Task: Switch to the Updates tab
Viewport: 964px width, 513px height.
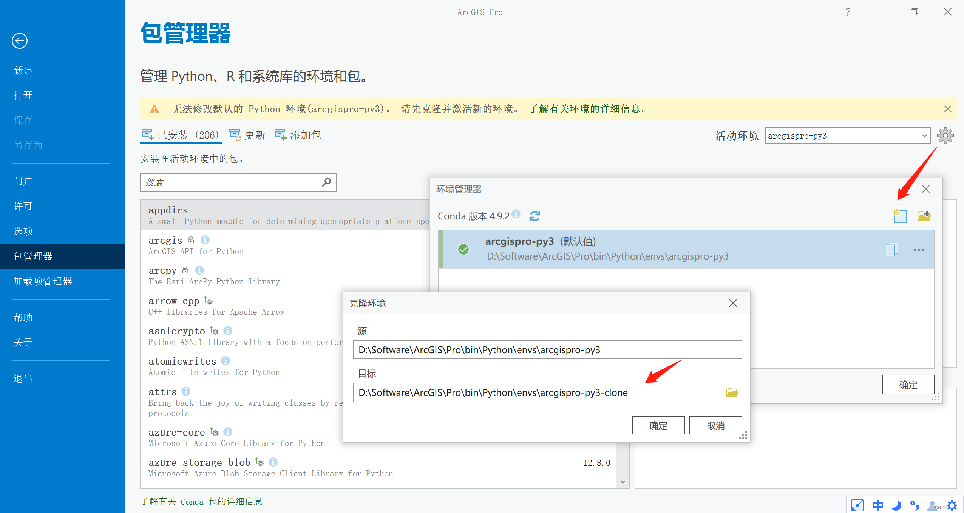Action: (x=248, y=135)
